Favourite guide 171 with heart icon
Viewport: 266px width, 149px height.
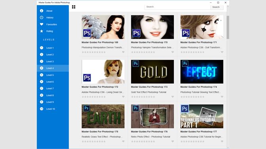tap(222, 52)
